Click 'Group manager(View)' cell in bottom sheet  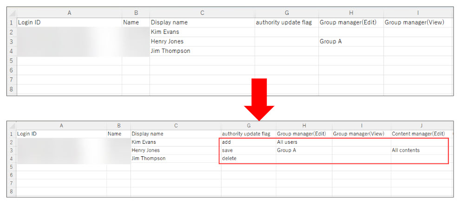pyautogui.click(x=361, y=134)
